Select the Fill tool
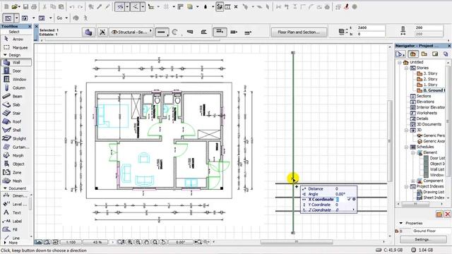 (x=15, y=229)
